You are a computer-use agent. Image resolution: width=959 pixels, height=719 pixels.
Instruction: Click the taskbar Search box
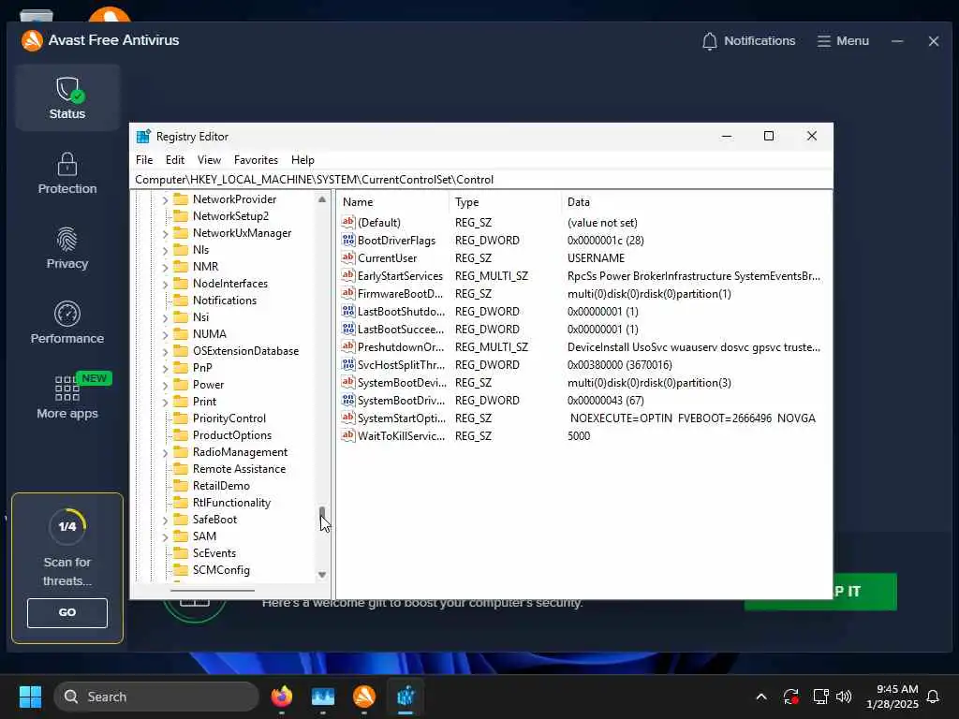156,697
